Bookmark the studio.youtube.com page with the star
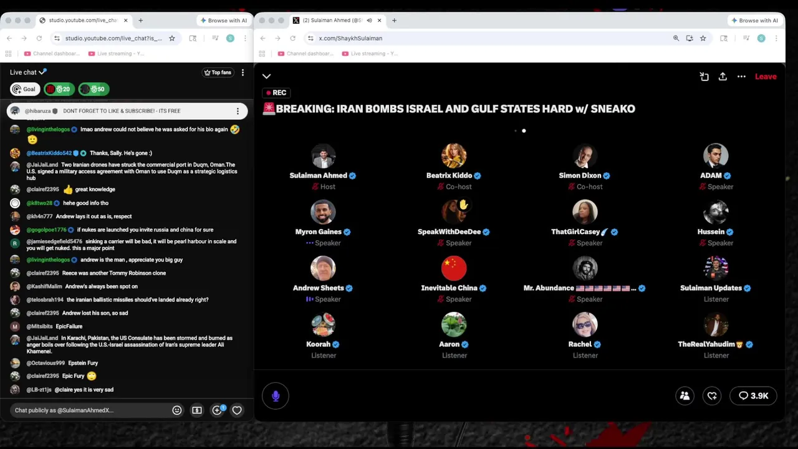The width and height of the screenshot is (798, 449). 172,38
